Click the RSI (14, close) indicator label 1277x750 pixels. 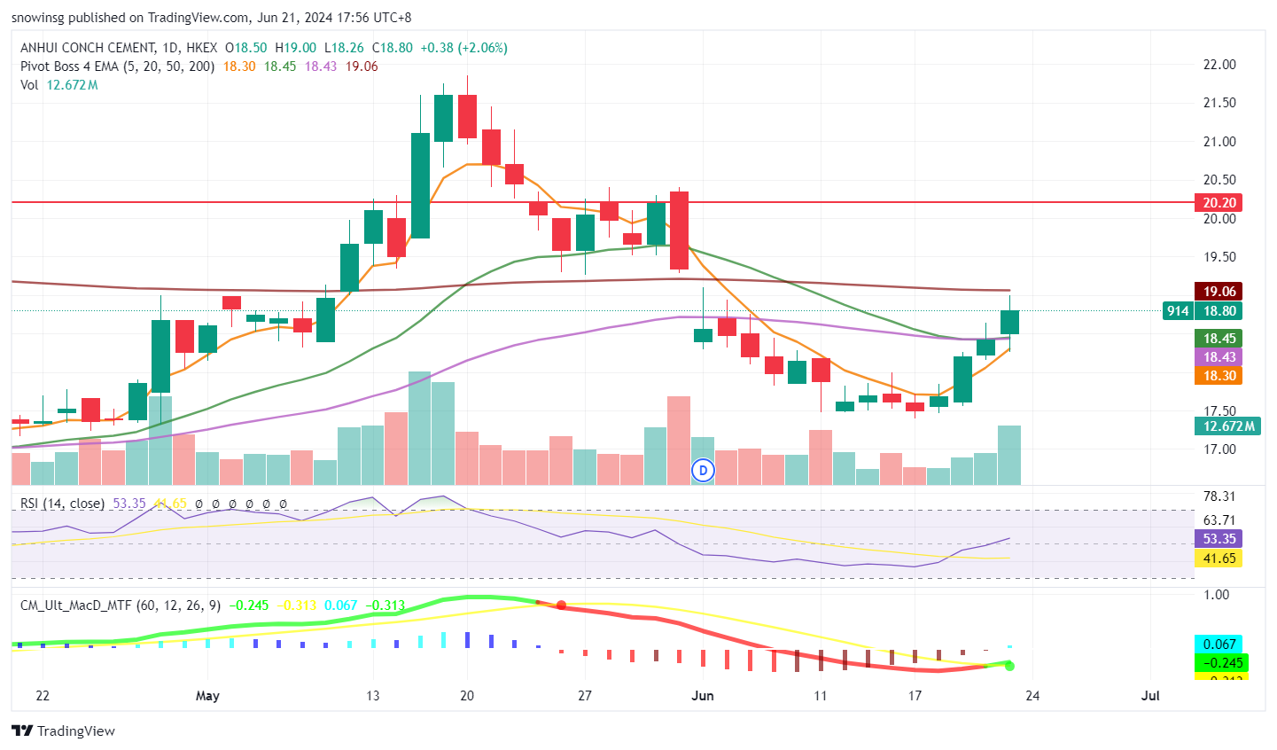62,504
